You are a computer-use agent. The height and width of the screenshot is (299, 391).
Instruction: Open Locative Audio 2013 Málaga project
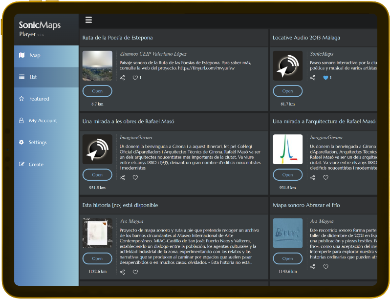pyautogui.click(x=287, y=91)
